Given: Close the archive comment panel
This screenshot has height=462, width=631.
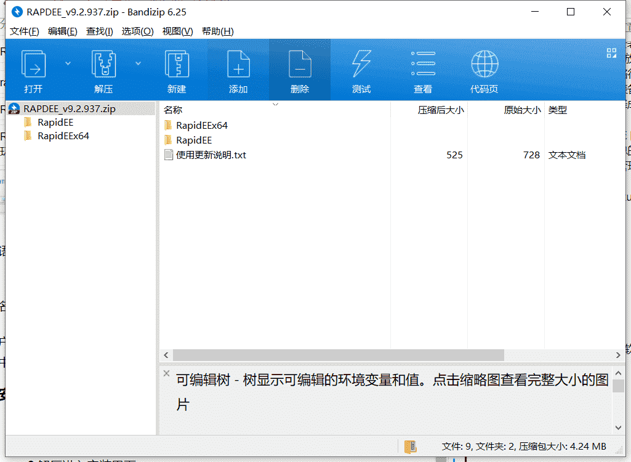Looking at the screenshot, I should pyautogui.click(x=167, y=373).
